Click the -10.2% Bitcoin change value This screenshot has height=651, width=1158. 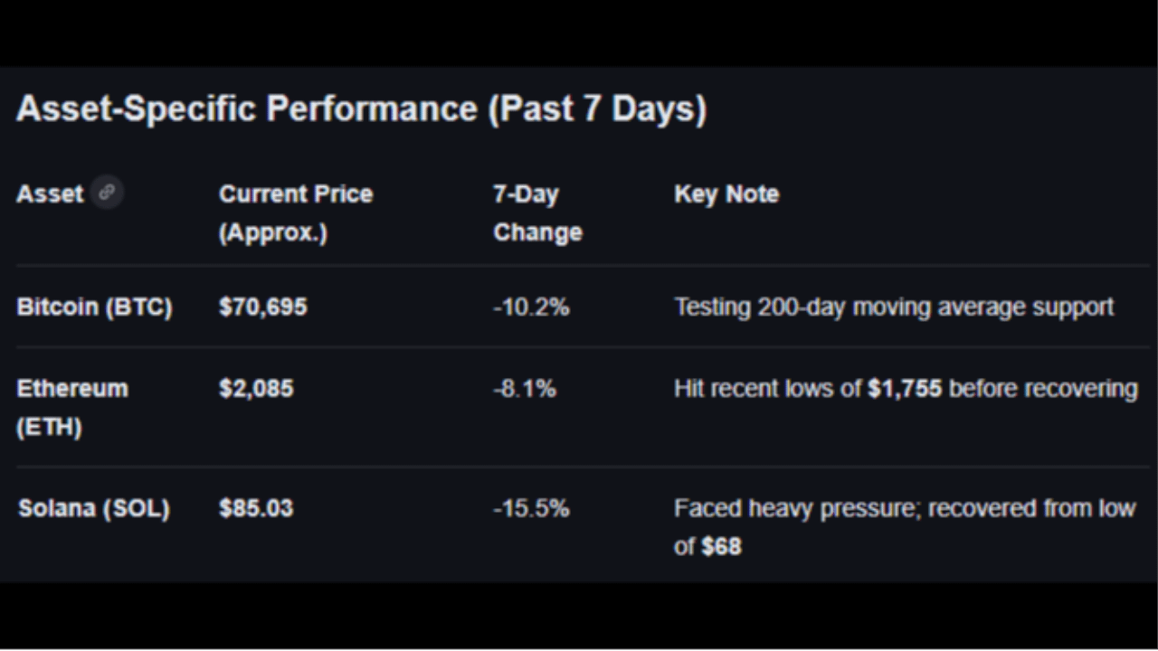point(531,307)
